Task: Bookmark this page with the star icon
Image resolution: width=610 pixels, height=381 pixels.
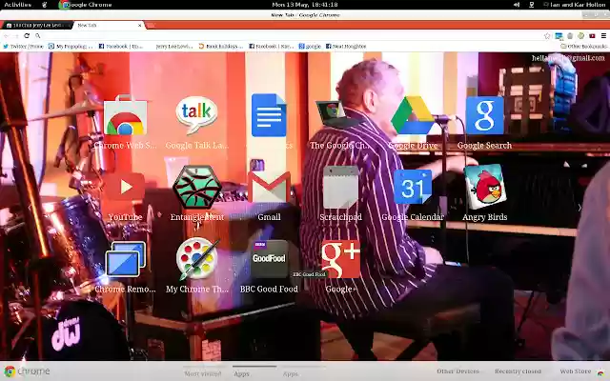Action: (x=547, y=36)
